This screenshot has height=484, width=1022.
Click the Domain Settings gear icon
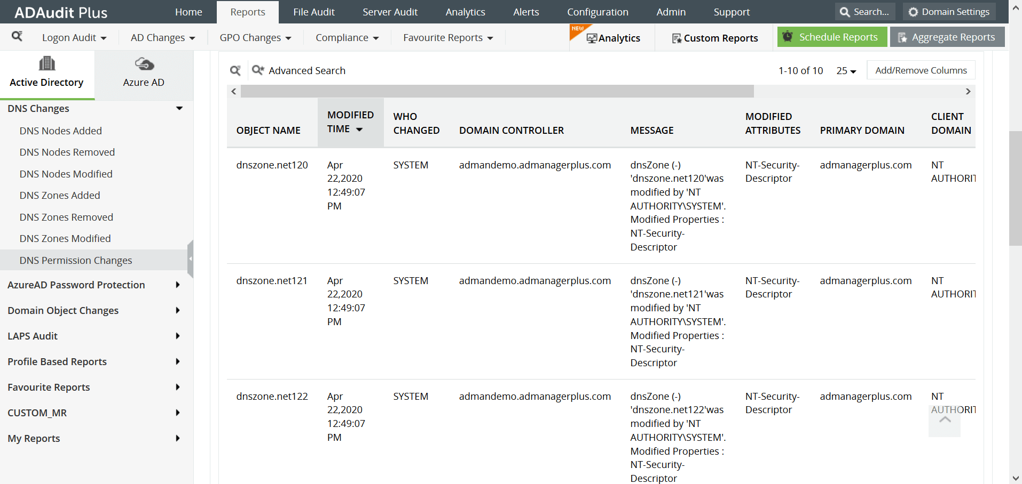[913, 12]
